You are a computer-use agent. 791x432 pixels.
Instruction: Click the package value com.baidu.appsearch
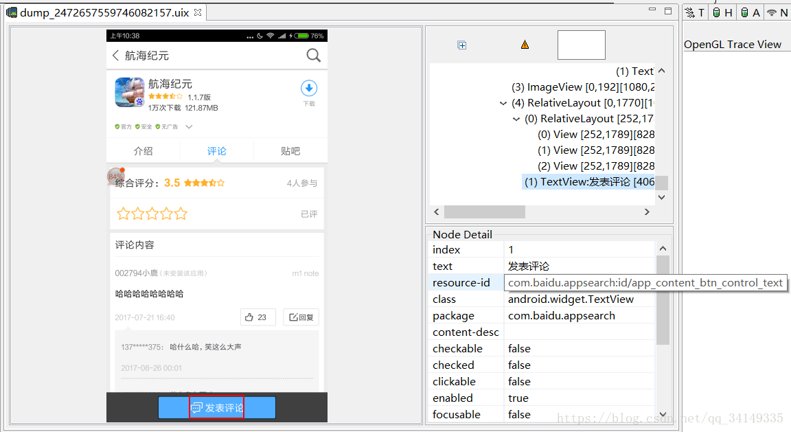coord(562,316)
